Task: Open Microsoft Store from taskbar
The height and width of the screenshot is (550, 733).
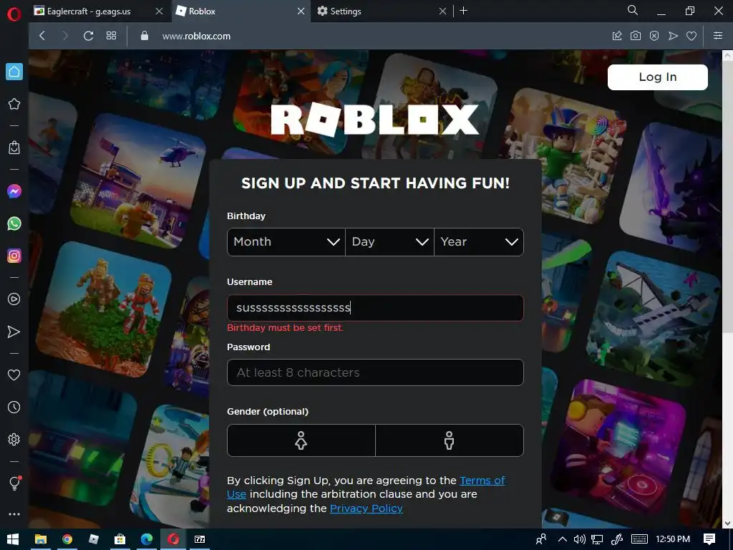Action: click(x=120, y=539)
